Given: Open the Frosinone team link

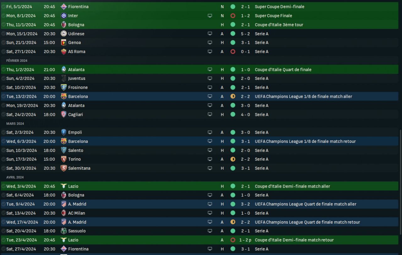Looking at the screenshot, I should (x=78, y=87).
